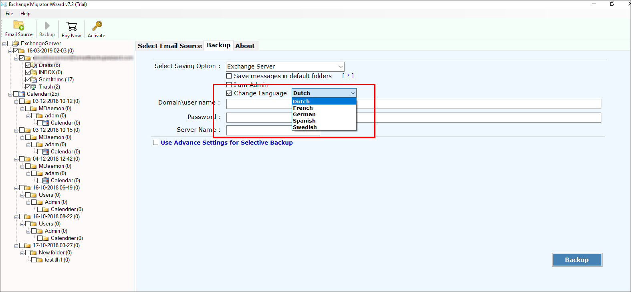Image resolution: width=631 pixels, height=292 pixels.
Task: Collapse the 17-10-2018 03-27 node
Action: [16, 246]
